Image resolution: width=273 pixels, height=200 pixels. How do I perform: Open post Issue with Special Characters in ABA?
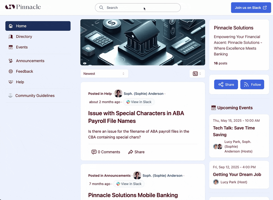tap(136, 117)
